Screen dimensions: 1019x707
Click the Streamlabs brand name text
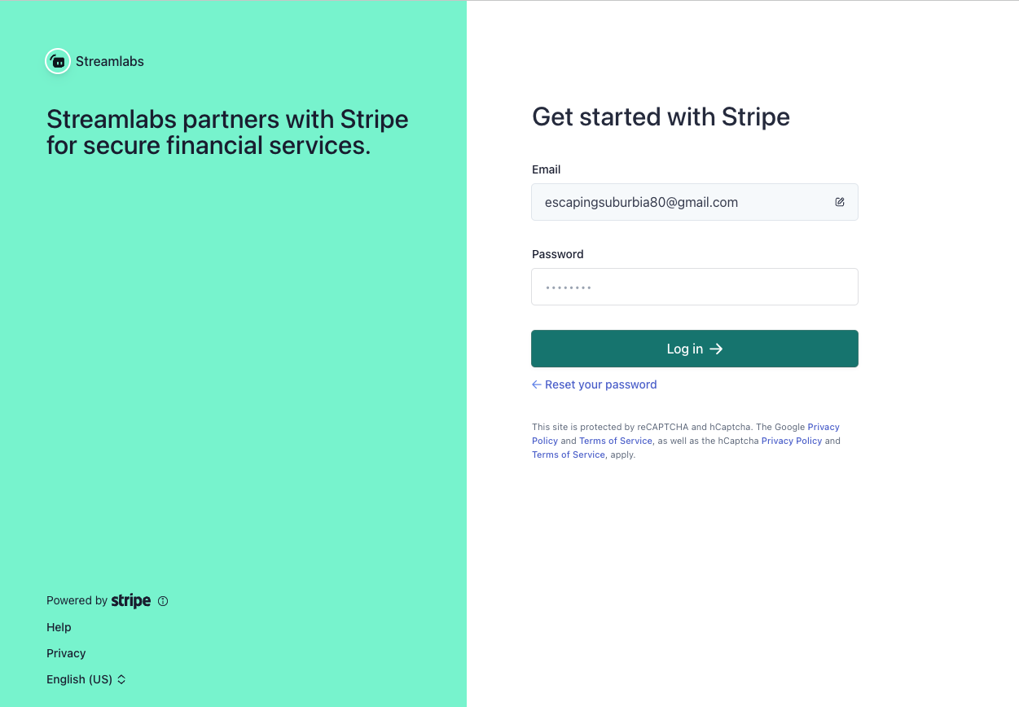109,61
